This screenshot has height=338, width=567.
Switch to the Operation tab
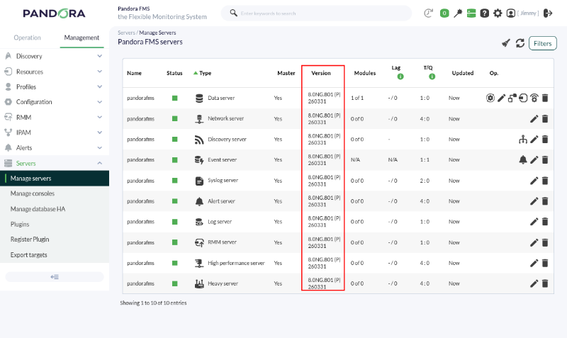tap(27, 38)
